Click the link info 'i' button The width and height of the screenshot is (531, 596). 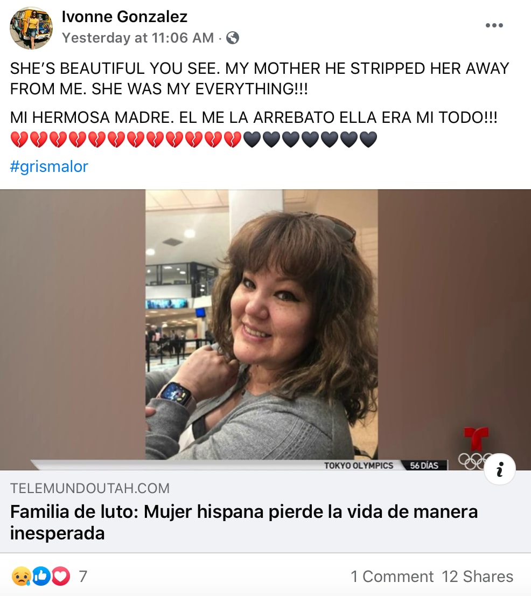click(500, 469)
